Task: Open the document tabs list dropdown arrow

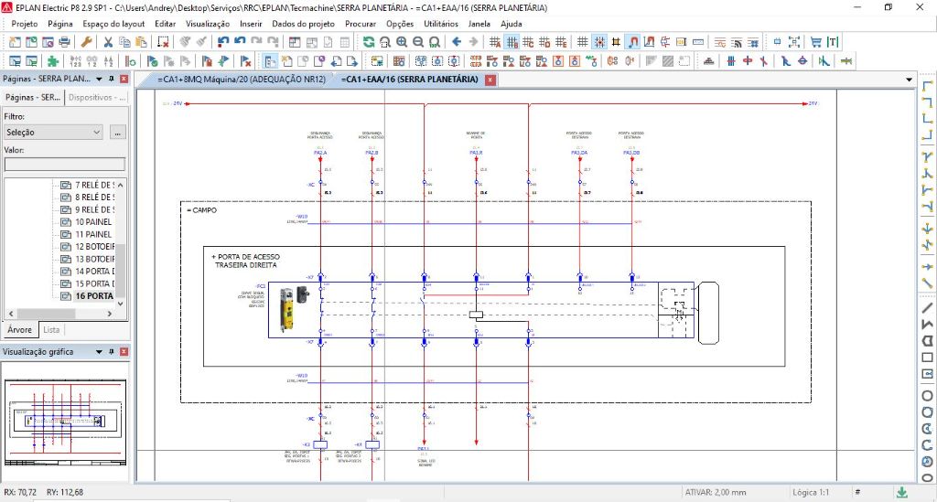Action: (x=909, y=80)
